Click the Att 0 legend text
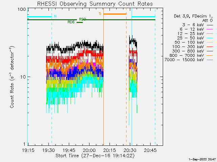Image resolution: width=217 pixels, height=162 pixels. point(208,21)
